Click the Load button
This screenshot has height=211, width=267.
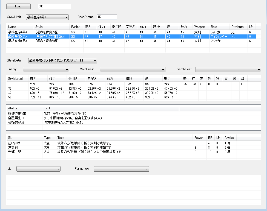(x=18, y=6)
